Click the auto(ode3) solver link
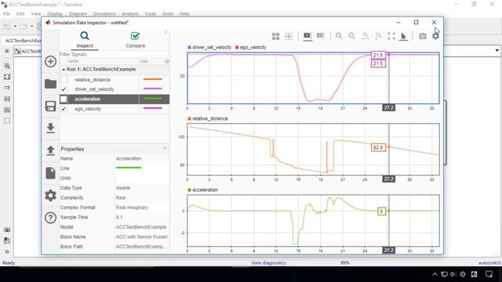The image size is (502, 282). tap(489, 263)
